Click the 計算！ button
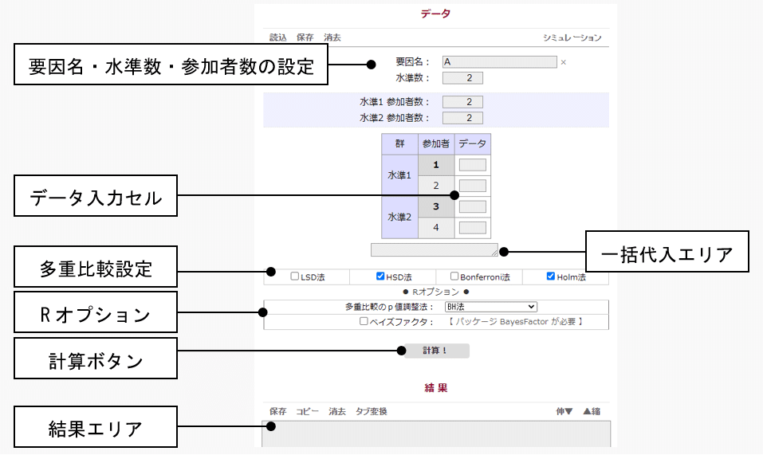763x455 pixels. (x=437, y=351)
